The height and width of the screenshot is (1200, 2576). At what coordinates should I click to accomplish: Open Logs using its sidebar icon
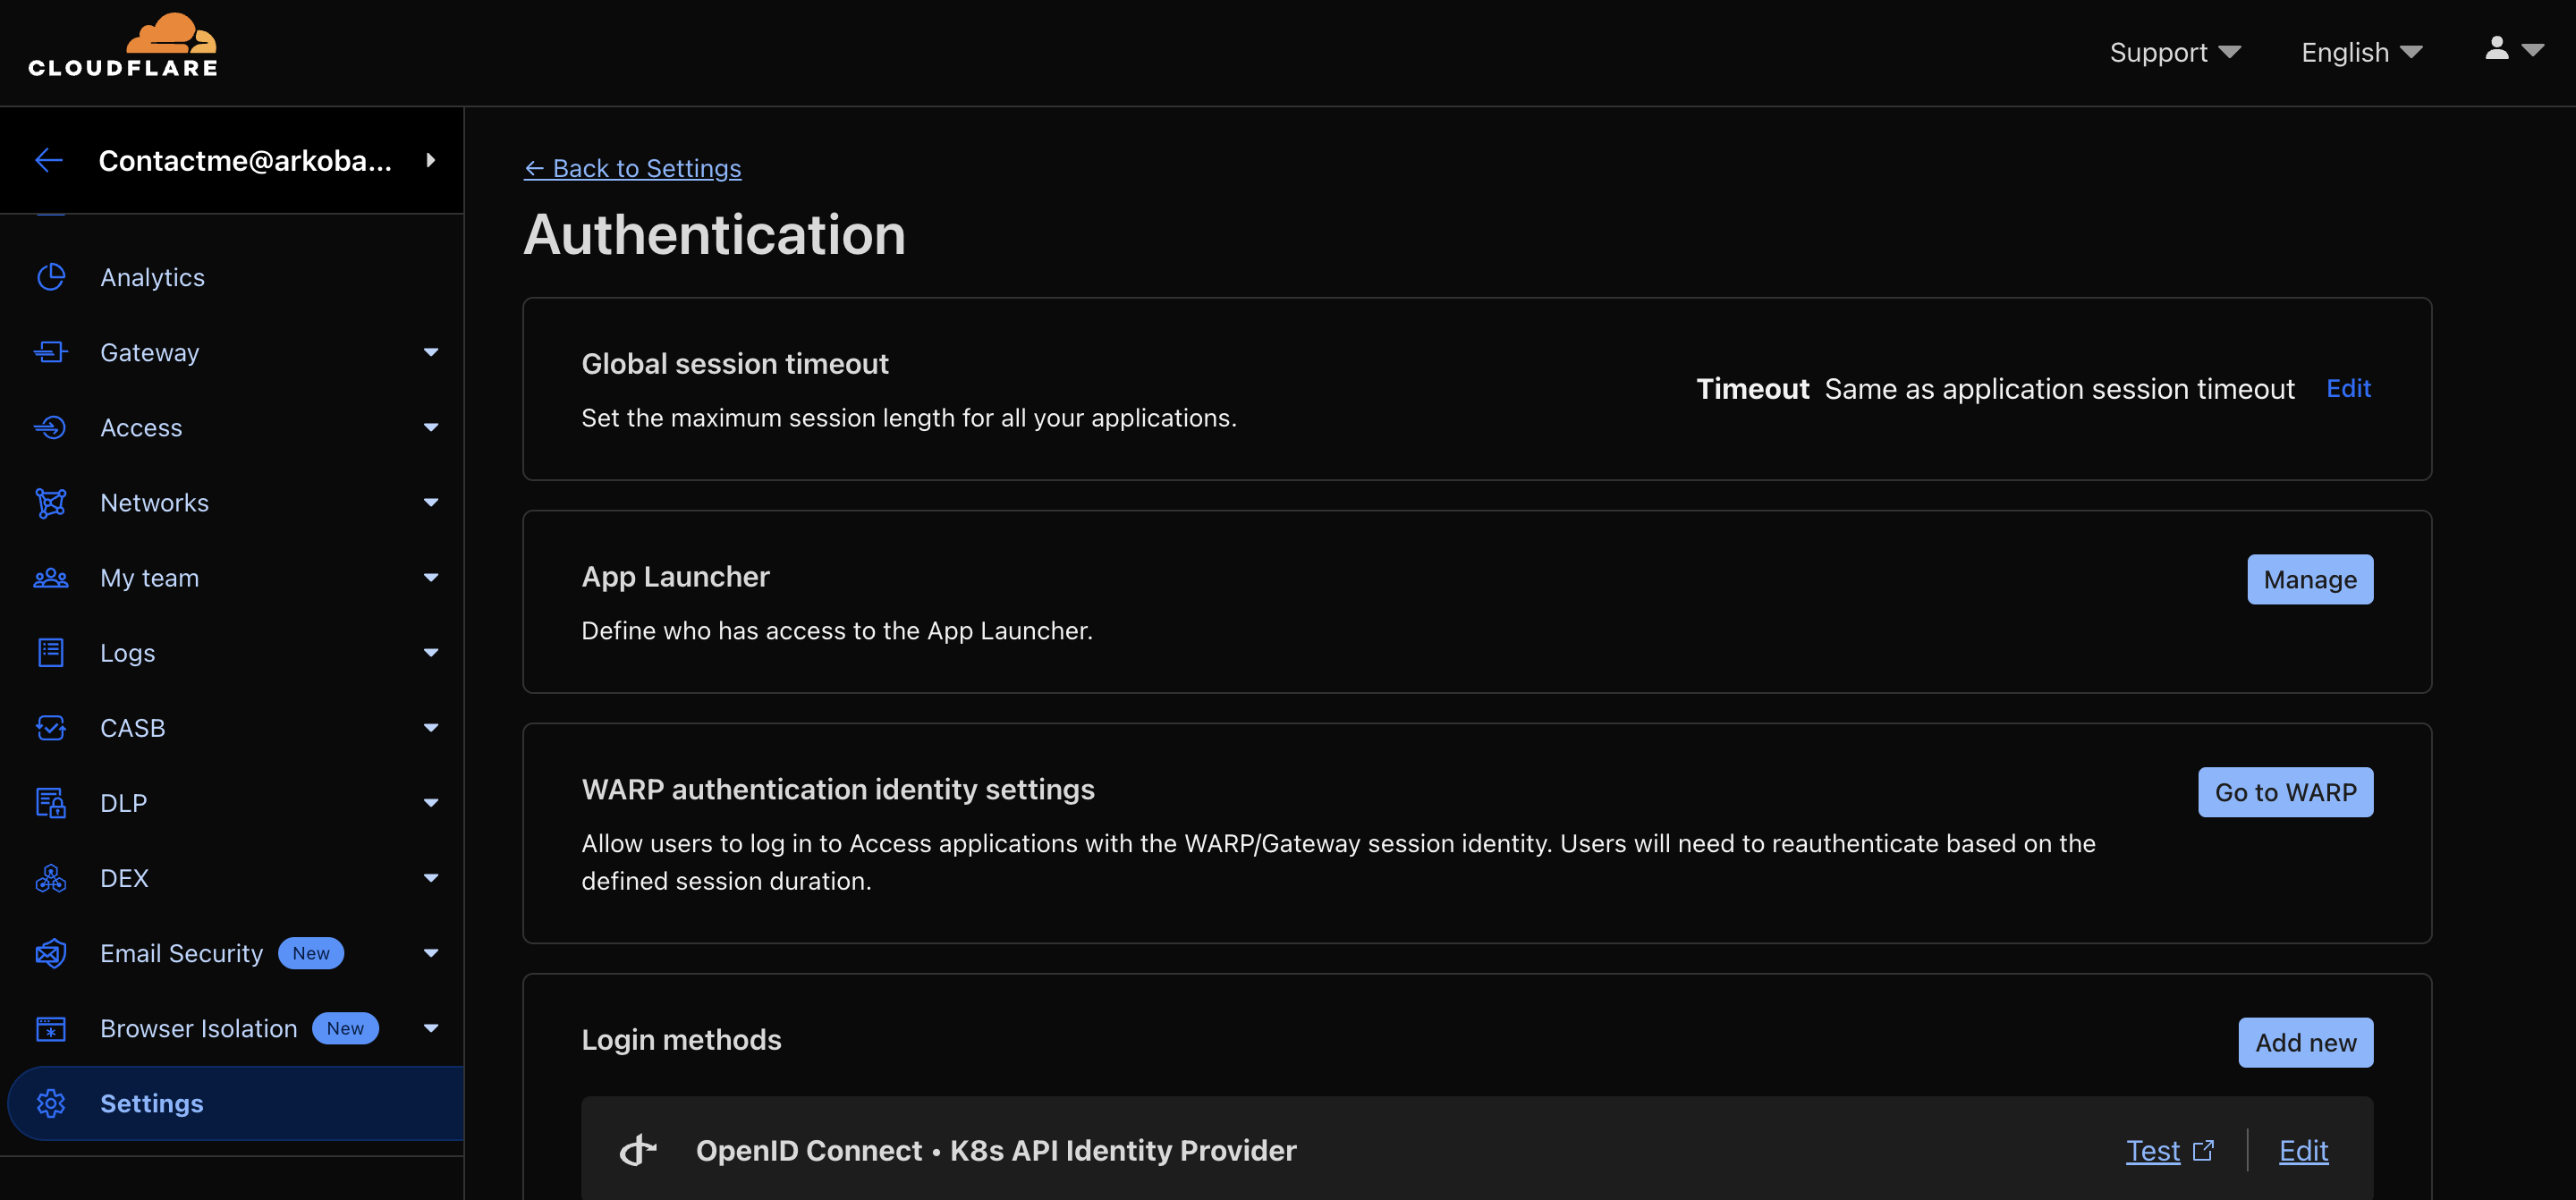[51, 652]
